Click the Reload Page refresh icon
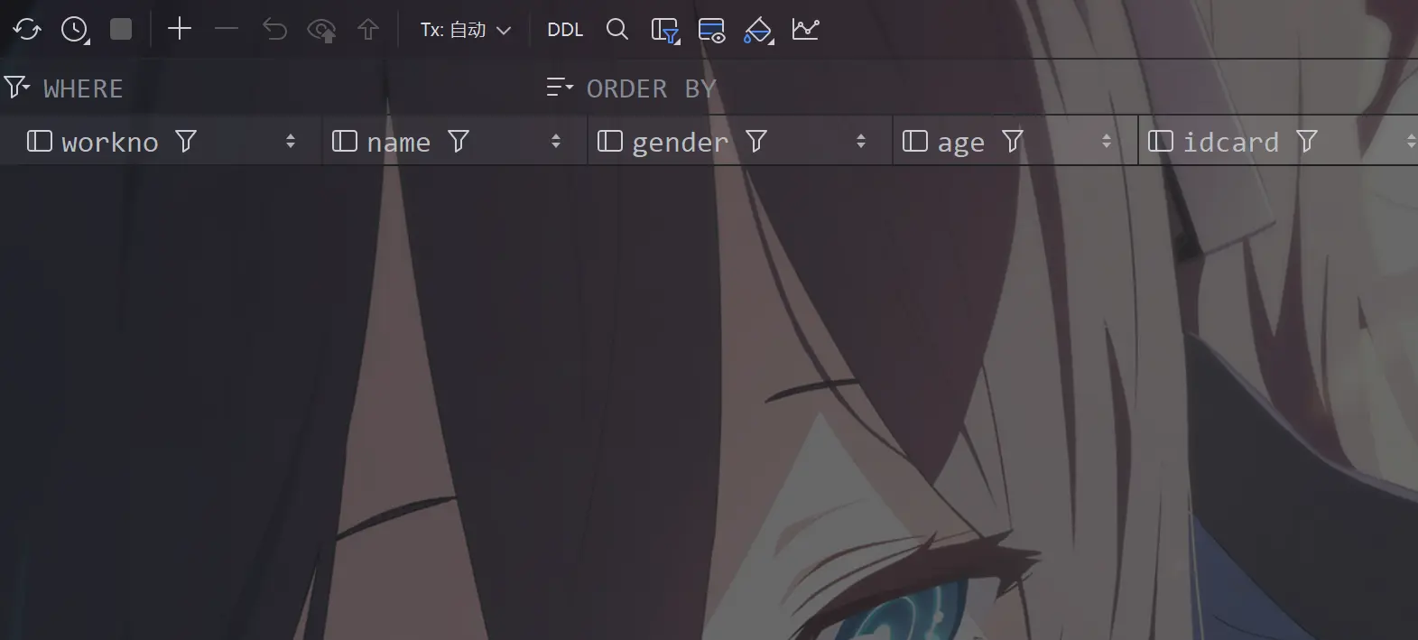The height and width of the screenshot is (640, 1418). tap(27, 30)
